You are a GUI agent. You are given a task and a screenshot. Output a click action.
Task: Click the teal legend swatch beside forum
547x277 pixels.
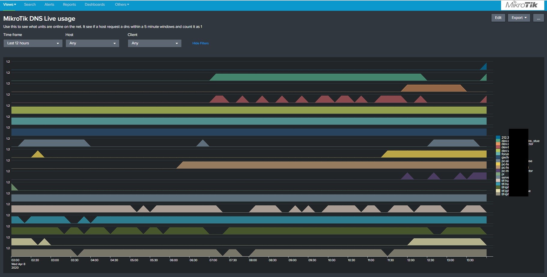point(498,154)
